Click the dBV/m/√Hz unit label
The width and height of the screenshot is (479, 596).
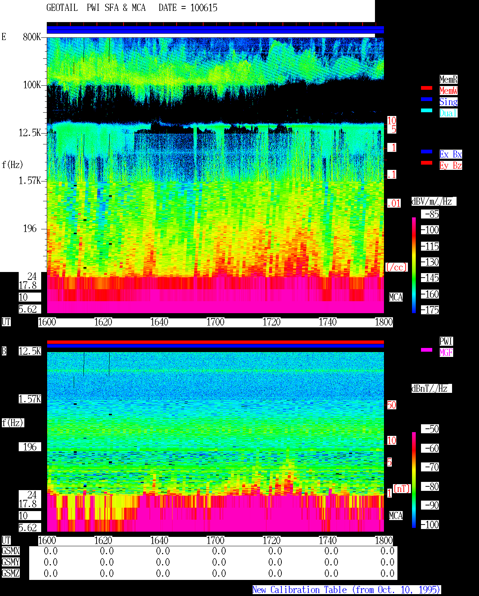tap(434, 201)
